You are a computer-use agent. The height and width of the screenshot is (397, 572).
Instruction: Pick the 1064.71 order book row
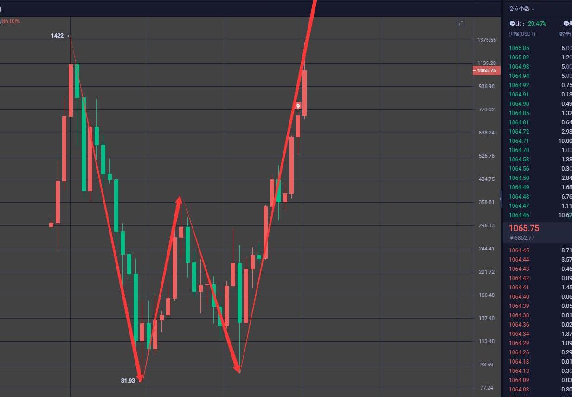click(519, 141)
